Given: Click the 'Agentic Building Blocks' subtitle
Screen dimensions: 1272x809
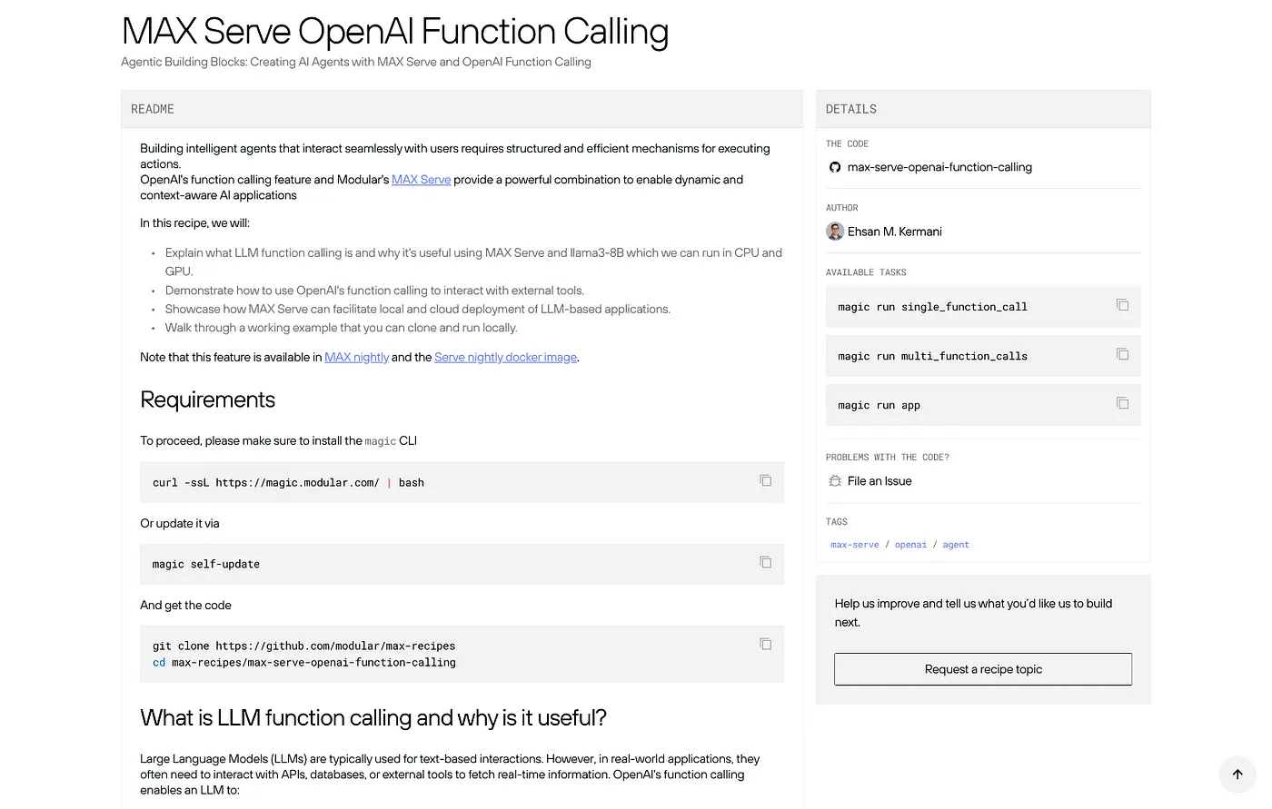Looking at the screenshot, I should (x=356, y=62).
